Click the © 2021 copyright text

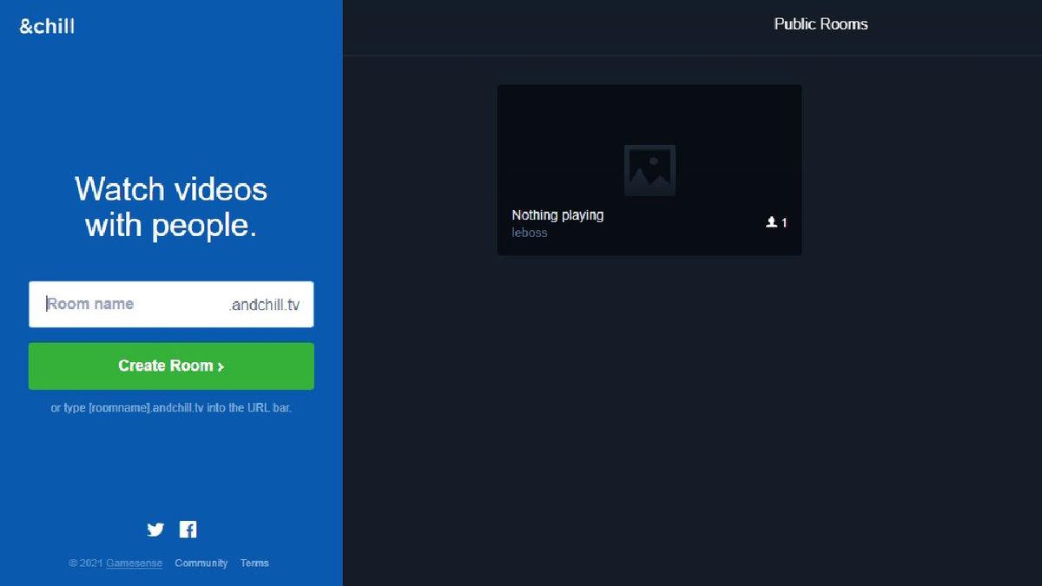tap(85, 563)
